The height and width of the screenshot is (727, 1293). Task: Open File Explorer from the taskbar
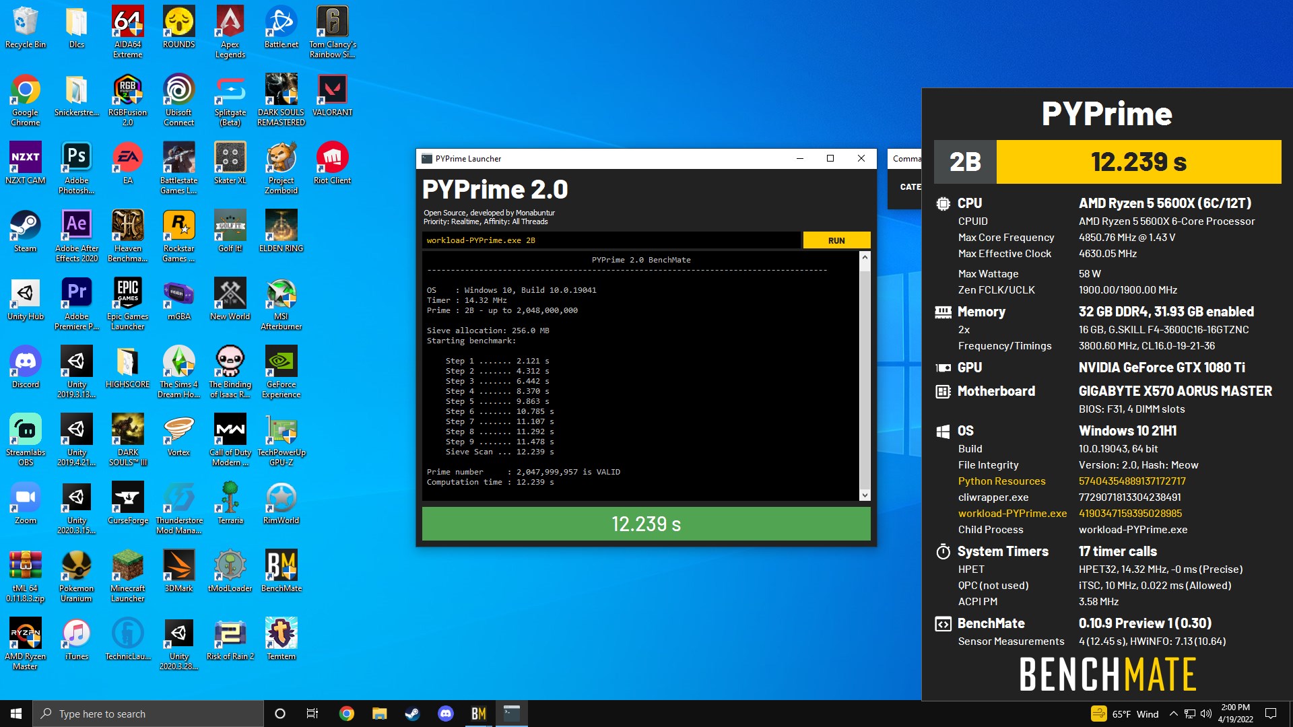click(379, 714)
